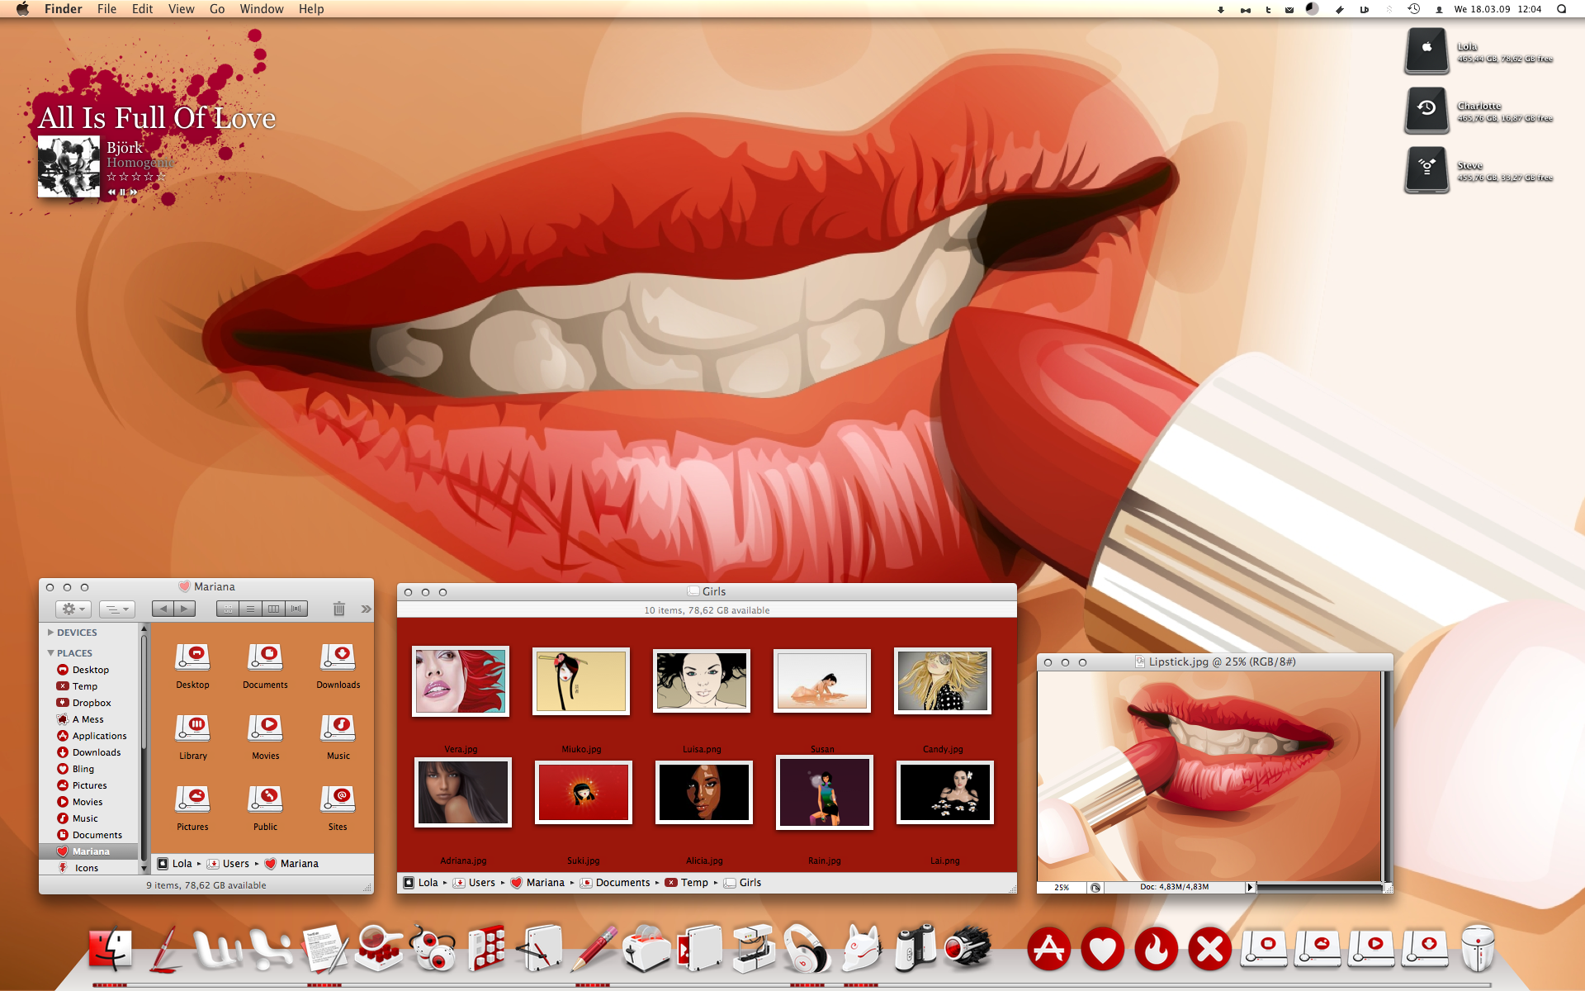Open the toaster icon in the dock
This screenshot has width=1585, height=991.
646,949
